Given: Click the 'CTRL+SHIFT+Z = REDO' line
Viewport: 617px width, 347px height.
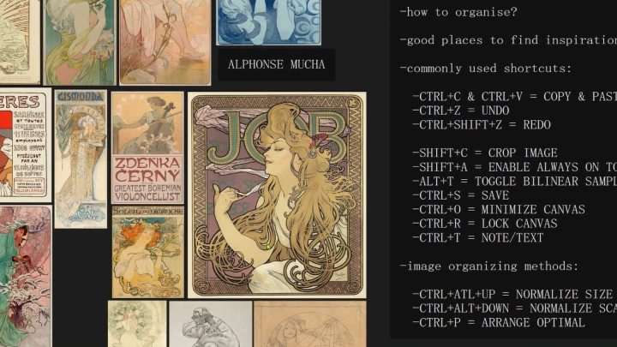Looking at the screenshot, I should (482, 125).
